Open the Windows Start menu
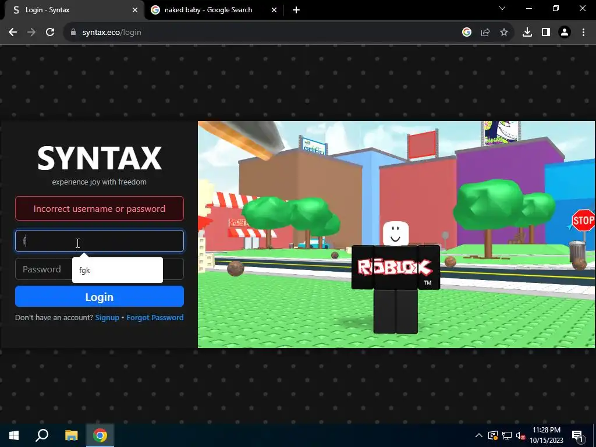 click(14, 435)
